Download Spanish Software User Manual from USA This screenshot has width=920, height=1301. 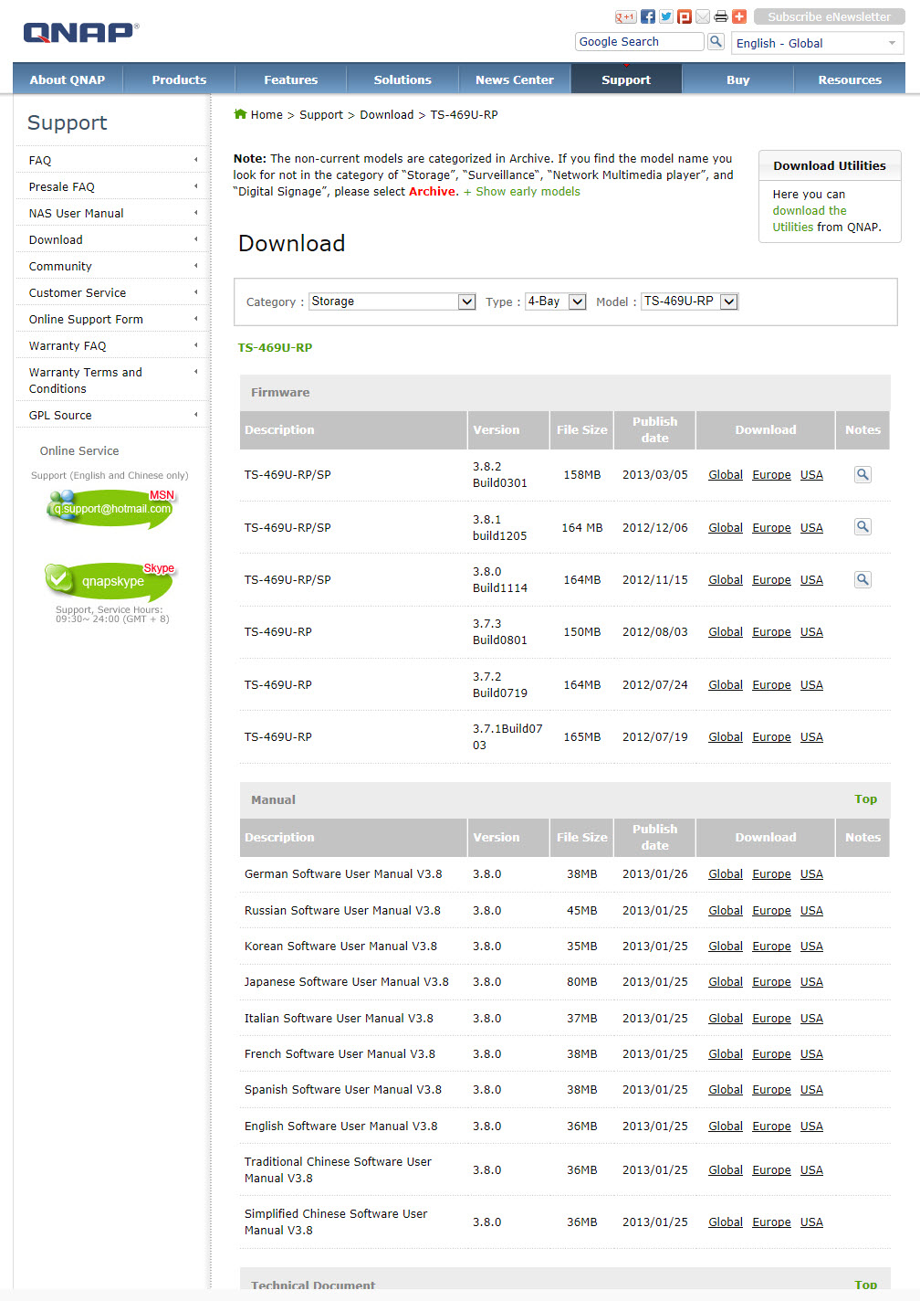point(811,1089)
